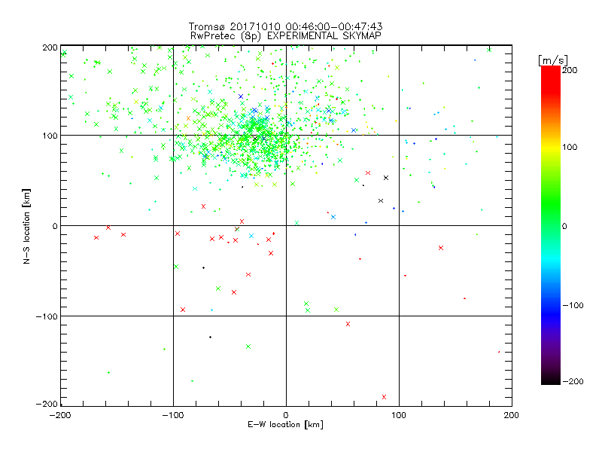The width and height of the screenshot is (602, 452).
Task: Click colorbar label '200' at top
Action: pyautogui.click(x=570, y=70)
